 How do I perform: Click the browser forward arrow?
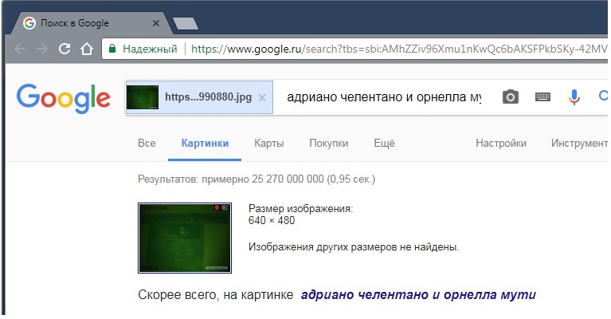click(42, 49)
